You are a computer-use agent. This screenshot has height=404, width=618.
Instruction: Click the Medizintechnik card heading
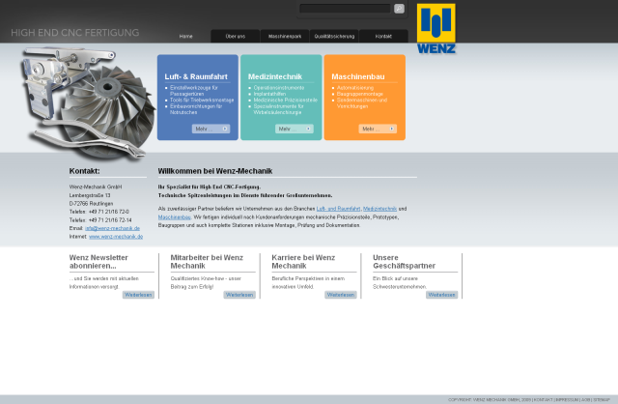pyautogui.click(x=275, y=76)
